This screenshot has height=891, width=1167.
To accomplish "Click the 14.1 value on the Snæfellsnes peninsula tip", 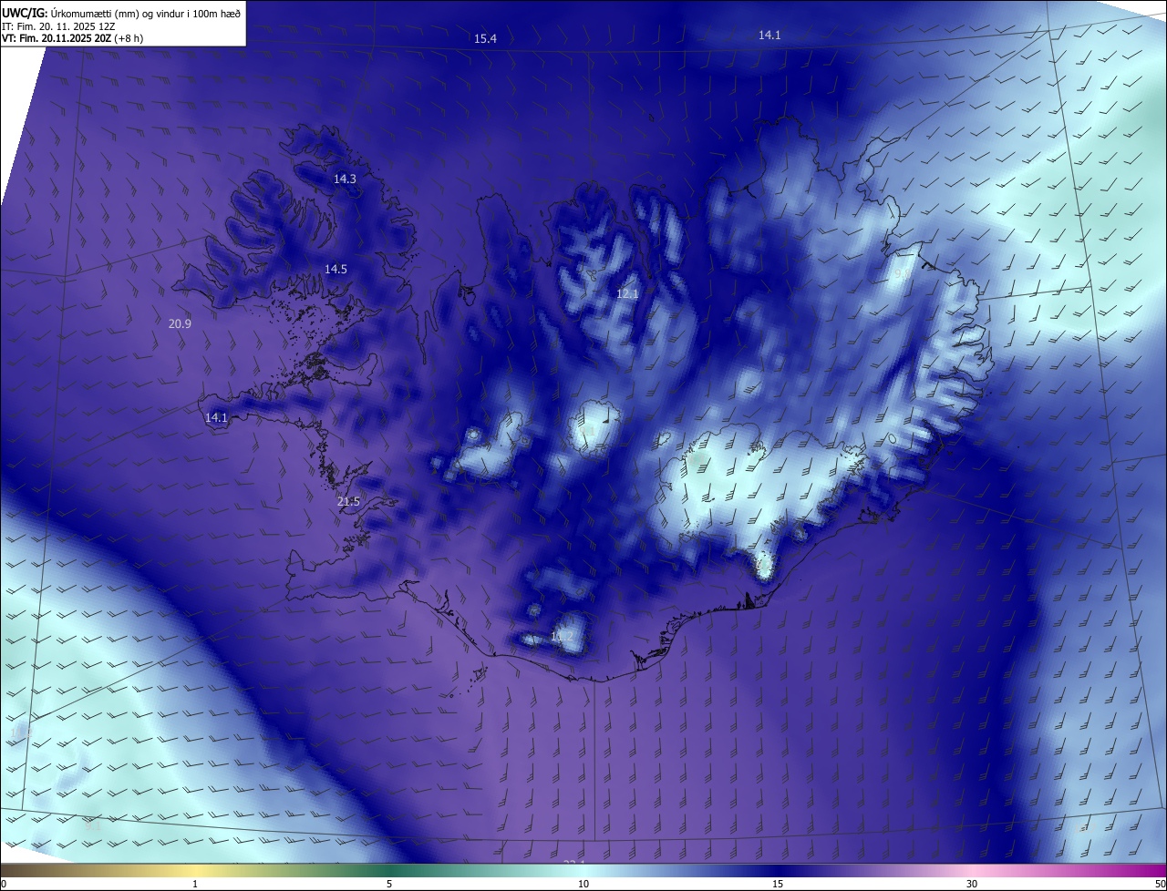I will pos(216,418).
